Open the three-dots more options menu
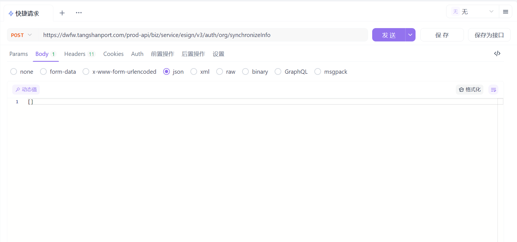517x242 pixels. tap(79, 13)
